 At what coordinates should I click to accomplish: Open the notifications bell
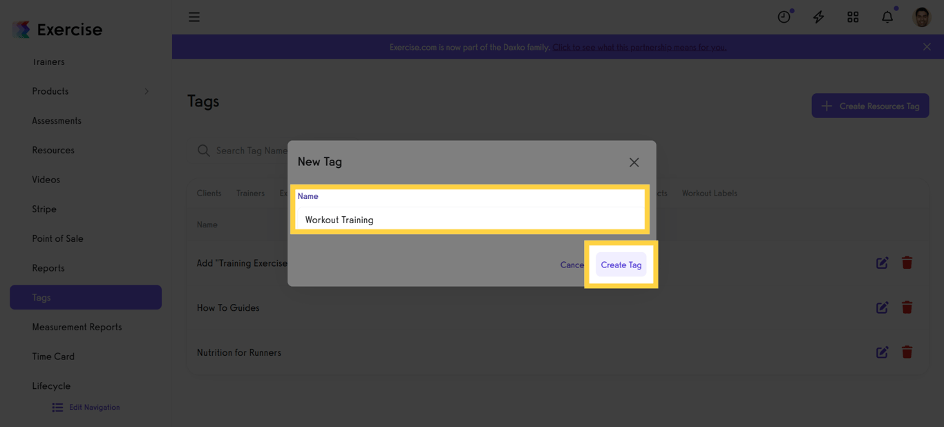click(887, 16)
